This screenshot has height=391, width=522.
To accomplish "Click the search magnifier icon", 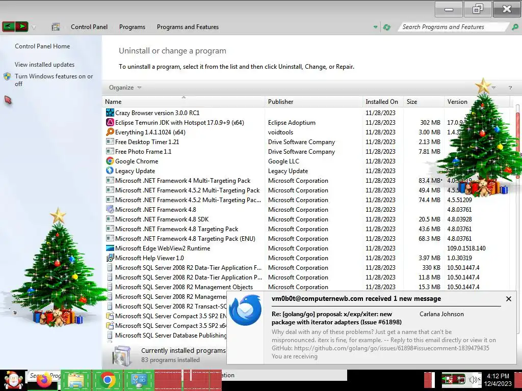I will pos(515,27).
